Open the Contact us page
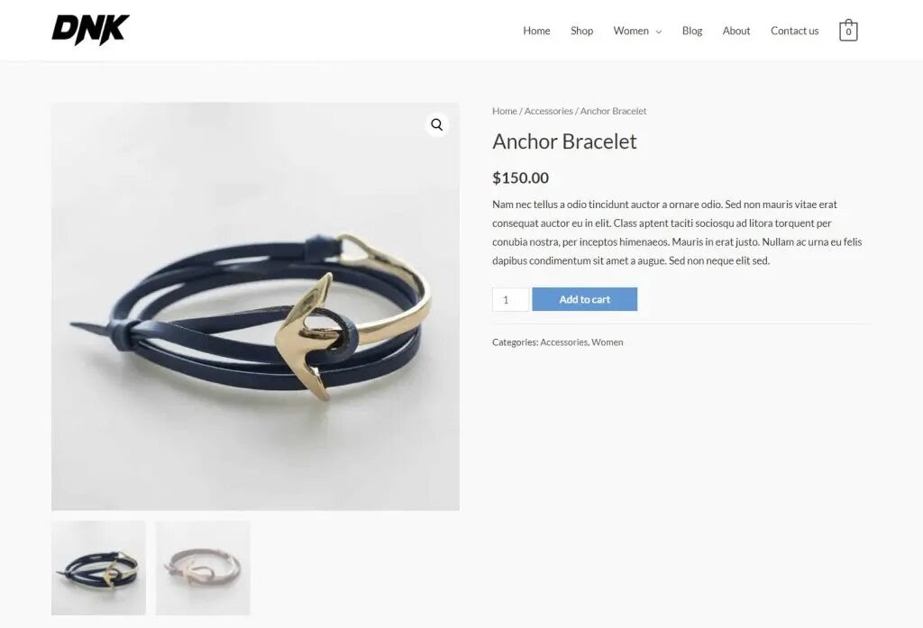The width and height of the screenshot is (923, 628). [794, 31]
